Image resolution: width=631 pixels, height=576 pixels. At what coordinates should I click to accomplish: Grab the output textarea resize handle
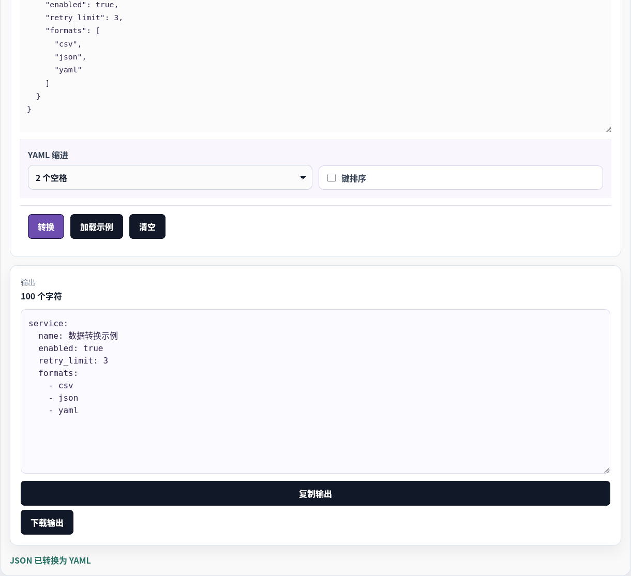coord(607,470)
